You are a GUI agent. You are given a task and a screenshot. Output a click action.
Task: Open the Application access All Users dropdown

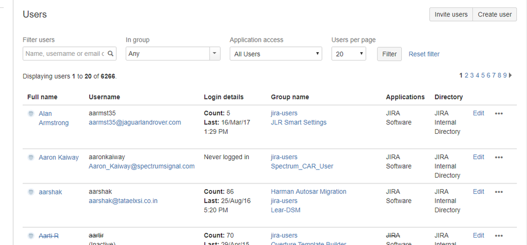tap(276, 54)
